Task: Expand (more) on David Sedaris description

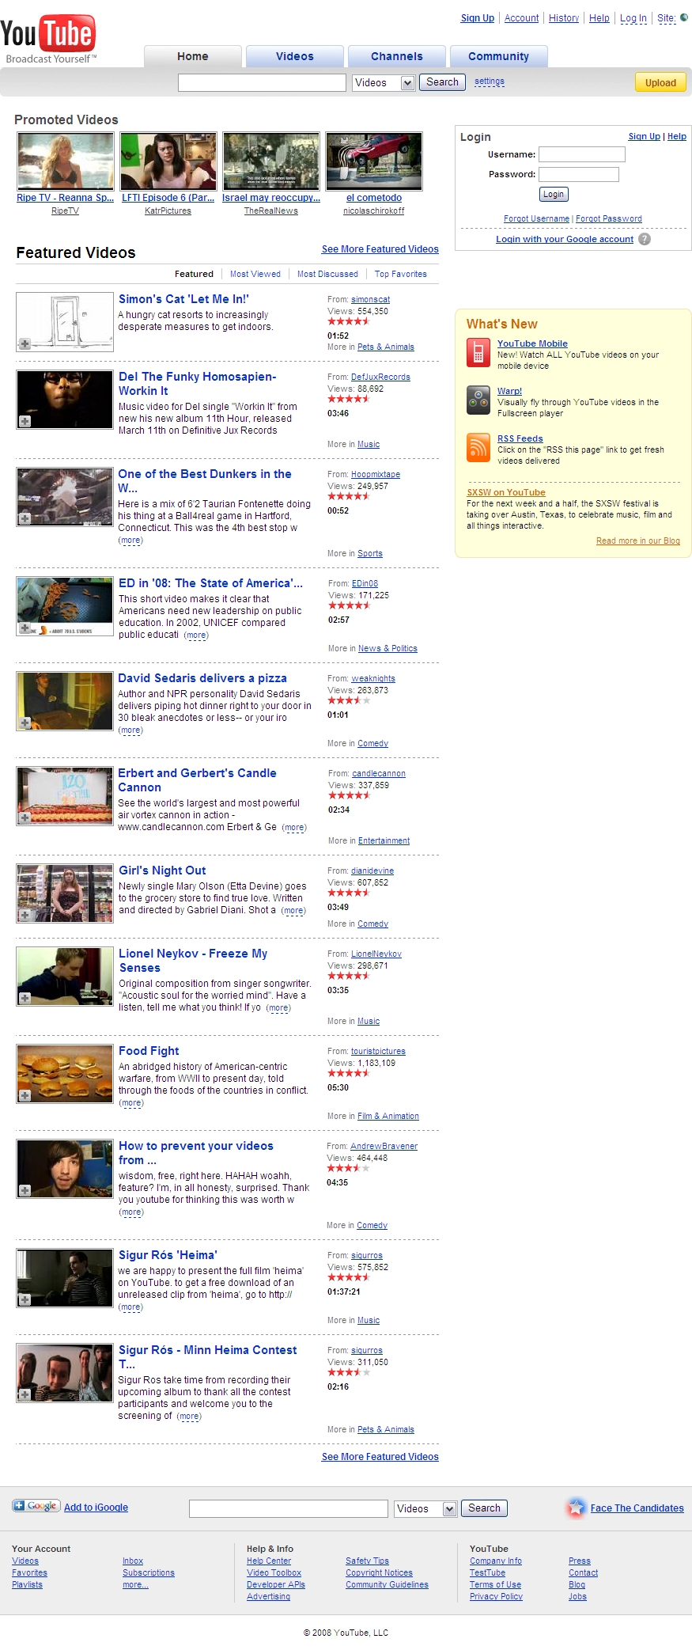Action: coord(130,730)
